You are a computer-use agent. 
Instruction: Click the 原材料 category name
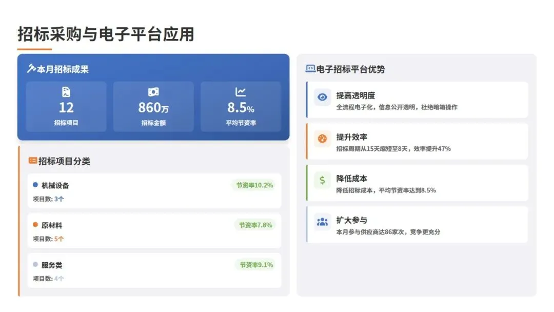52,225
